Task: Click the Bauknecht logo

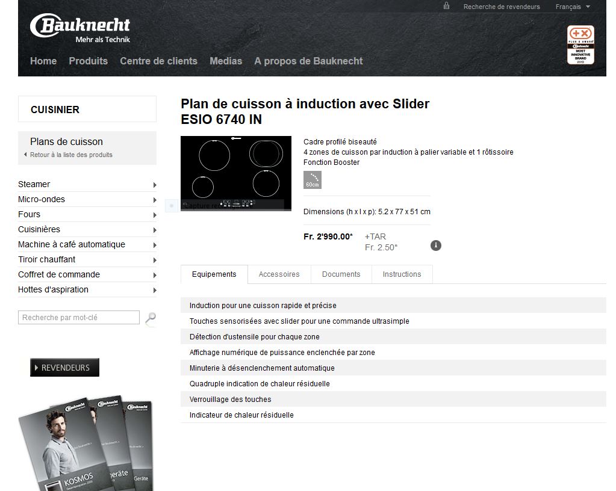Action: pyautogui.click(x=80, y=28)
